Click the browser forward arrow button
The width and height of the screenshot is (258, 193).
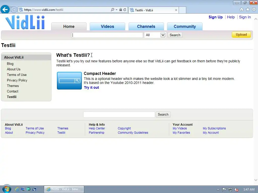click(x=14, y=10)
